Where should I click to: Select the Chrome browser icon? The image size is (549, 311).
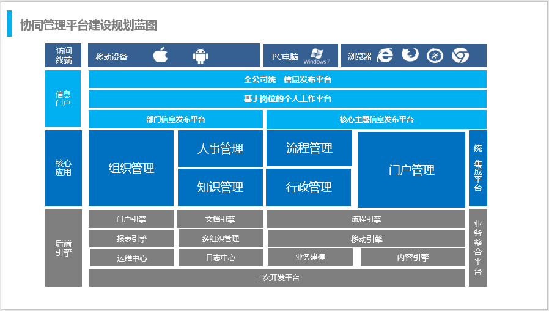460,56
